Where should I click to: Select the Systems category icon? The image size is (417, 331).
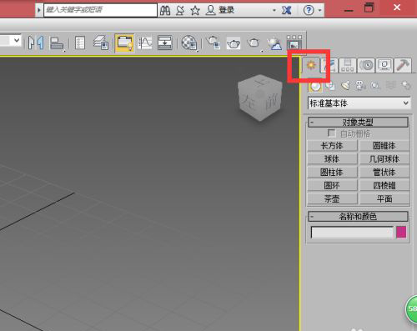click(x=405, y=86)
